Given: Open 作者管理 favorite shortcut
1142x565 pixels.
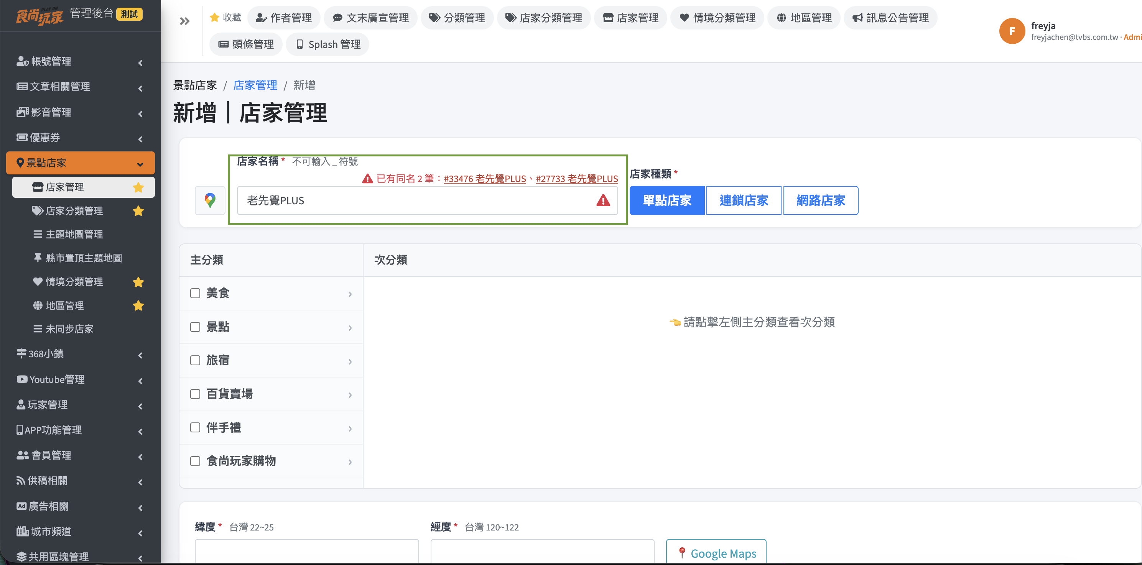Looking at the screenshot, I should click(284, 18).
